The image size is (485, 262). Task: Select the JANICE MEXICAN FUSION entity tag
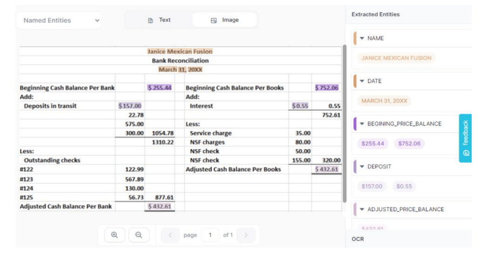(x=396, y=58)
